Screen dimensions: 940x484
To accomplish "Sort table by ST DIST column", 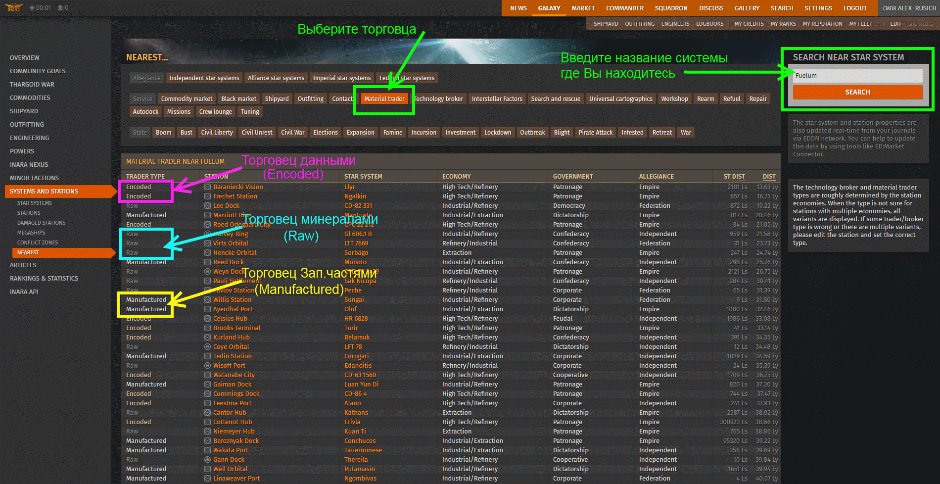I will 734,177.
